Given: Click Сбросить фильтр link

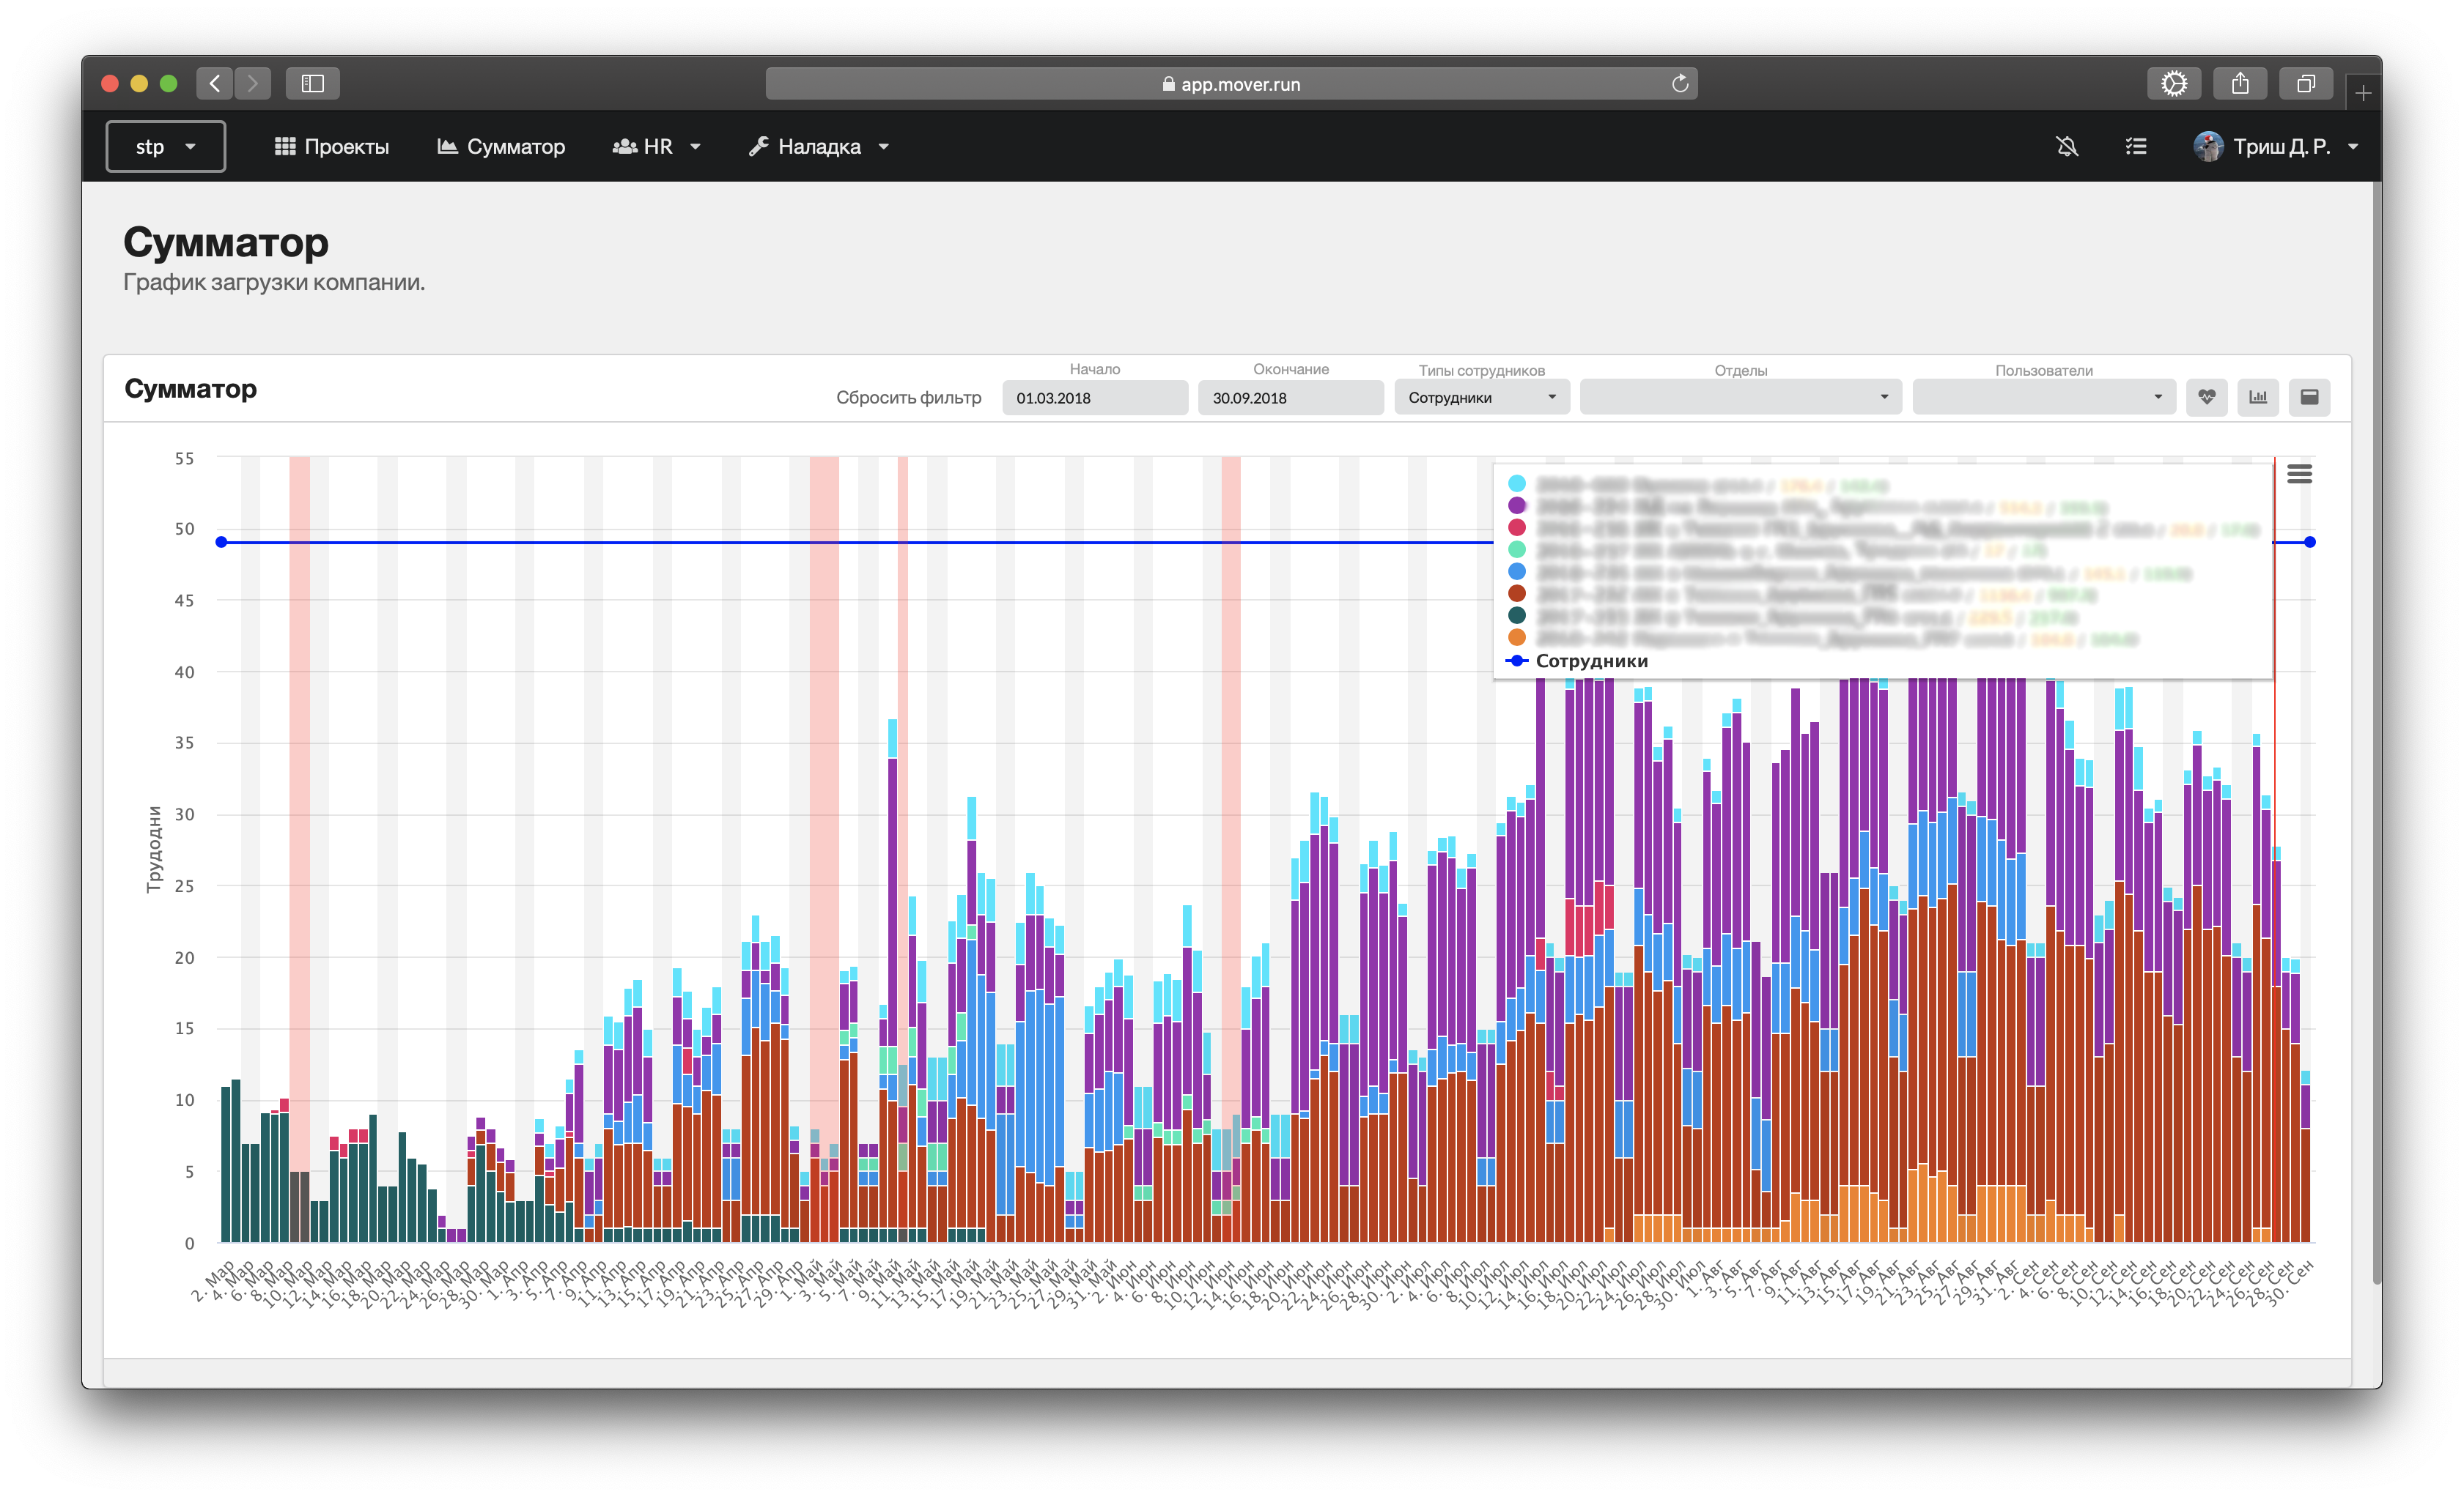Looking at the screenshot, I should [908, 398].
